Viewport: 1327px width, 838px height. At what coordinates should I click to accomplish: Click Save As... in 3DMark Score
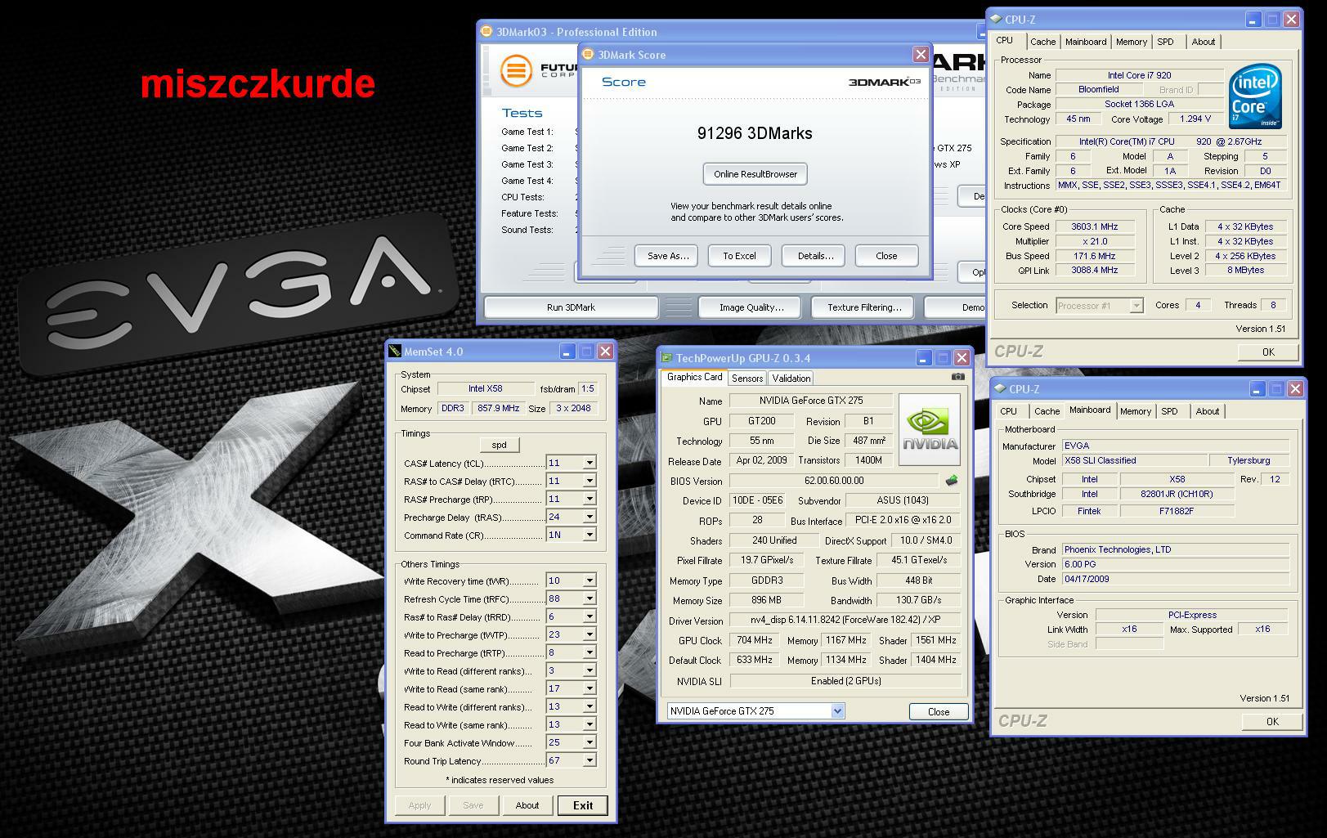pos(668,256)
